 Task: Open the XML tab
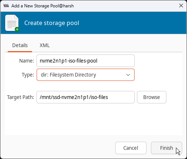coord(45,45)
